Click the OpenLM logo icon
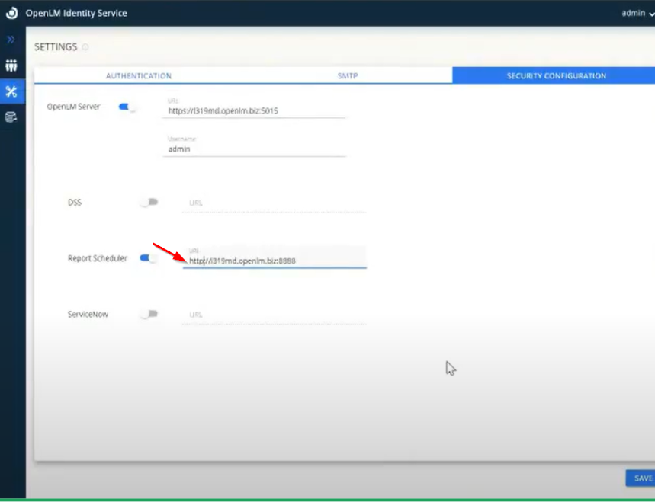The height and width of the screenshot is (502, 655). (11, 13)
